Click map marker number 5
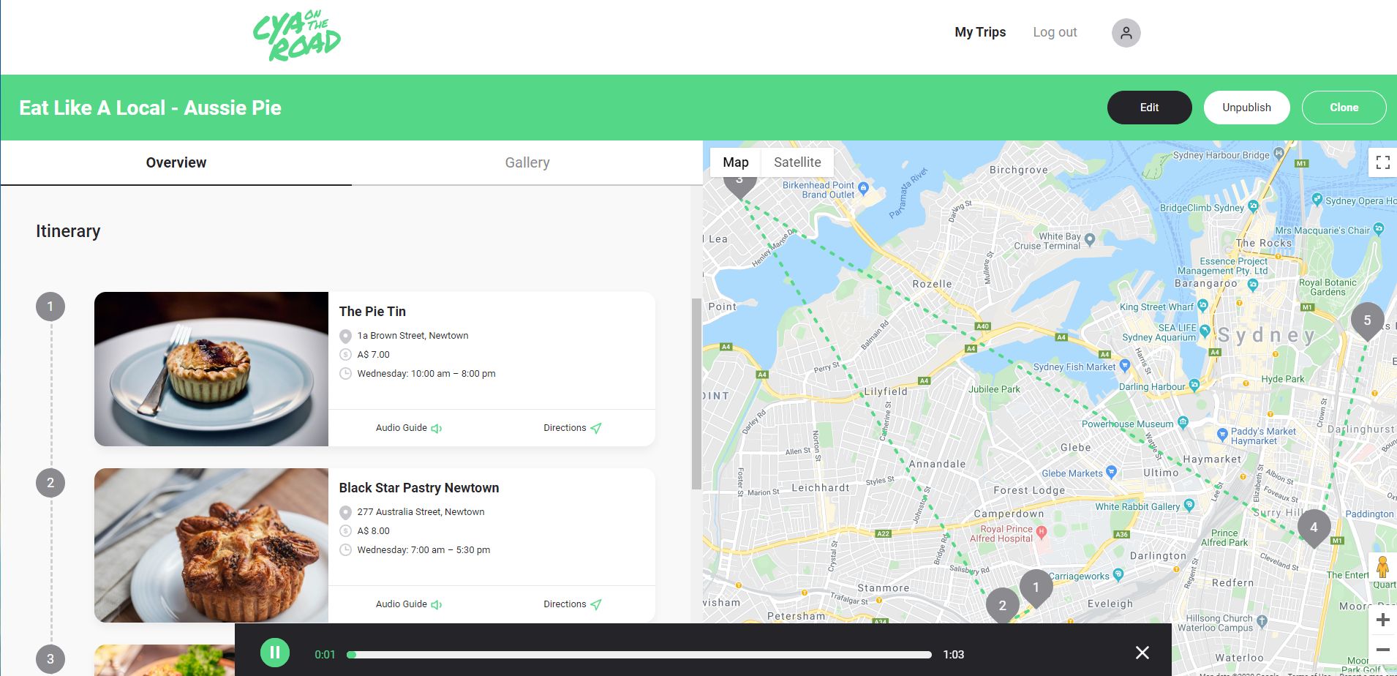This screenshot has height=676, width=1397. tap(1366, 320)
